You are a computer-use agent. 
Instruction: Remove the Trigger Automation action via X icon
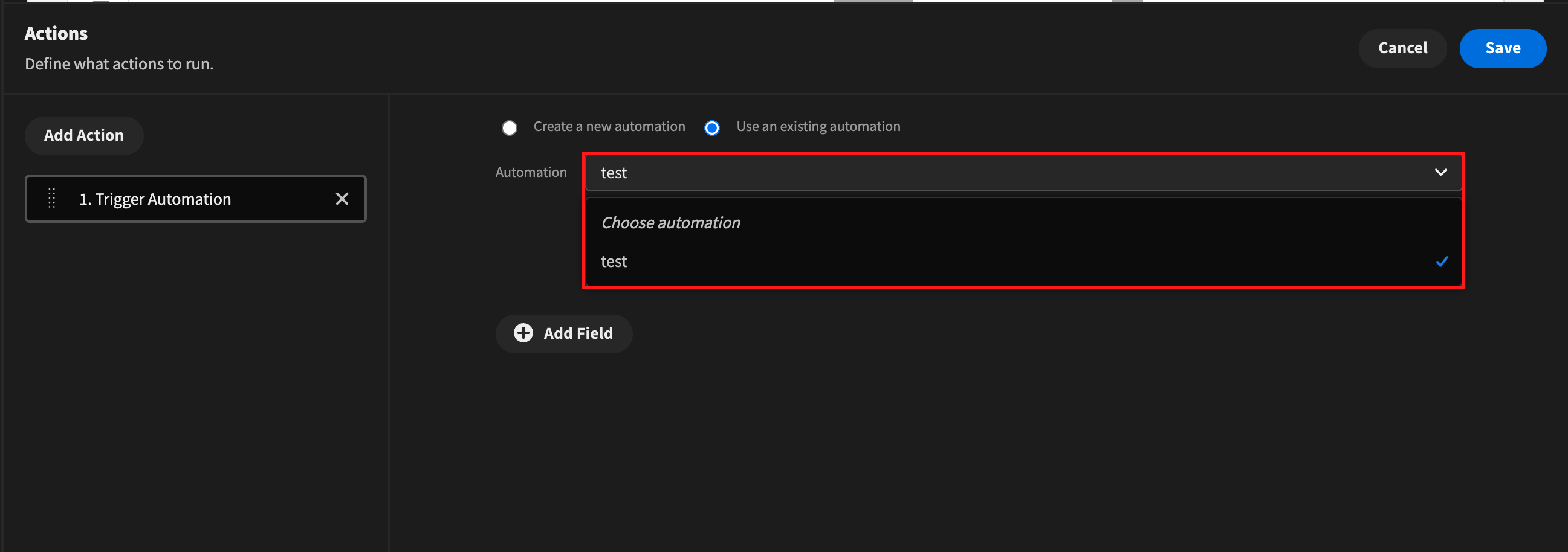[342, 198]
